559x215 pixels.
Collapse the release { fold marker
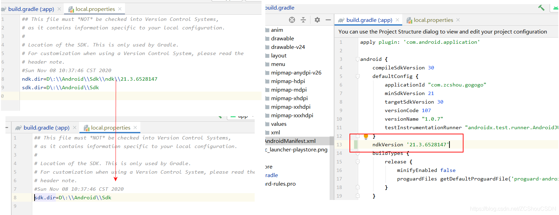click(x=358, y=162)
